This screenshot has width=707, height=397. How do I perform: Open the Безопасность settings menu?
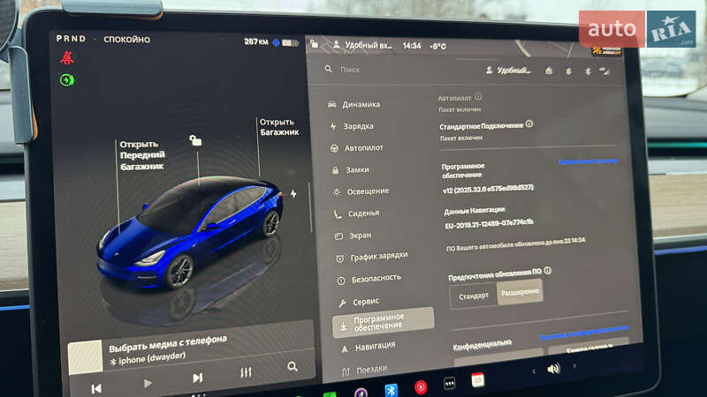point(369,279)
